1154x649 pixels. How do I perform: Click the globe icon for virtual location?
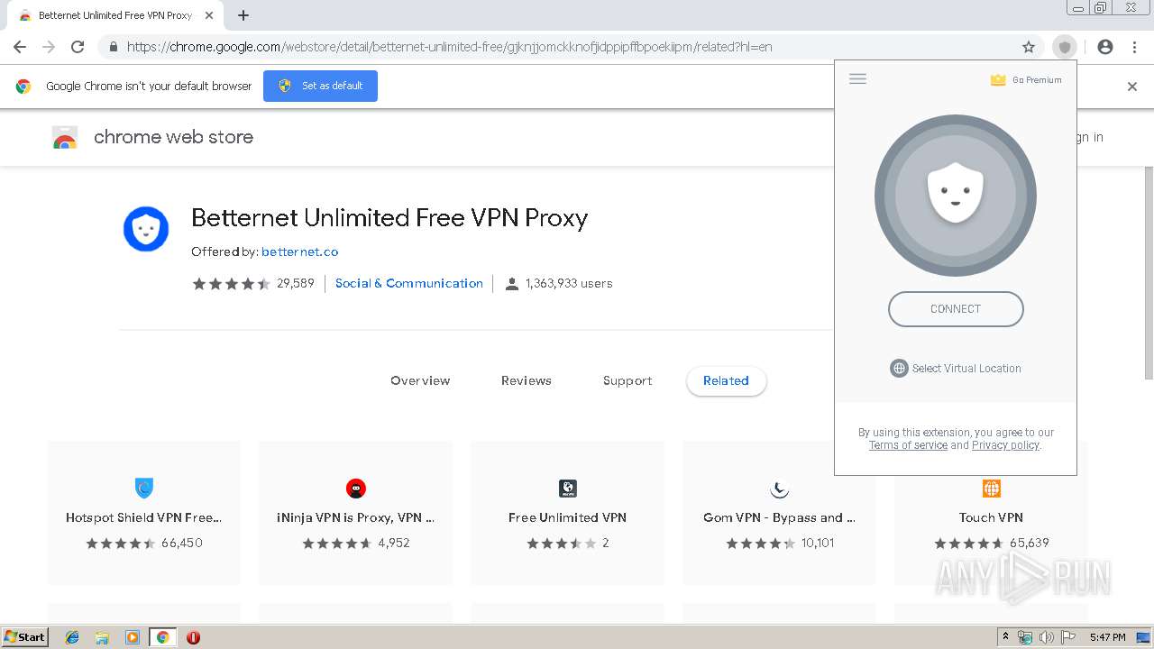(899, 368)
